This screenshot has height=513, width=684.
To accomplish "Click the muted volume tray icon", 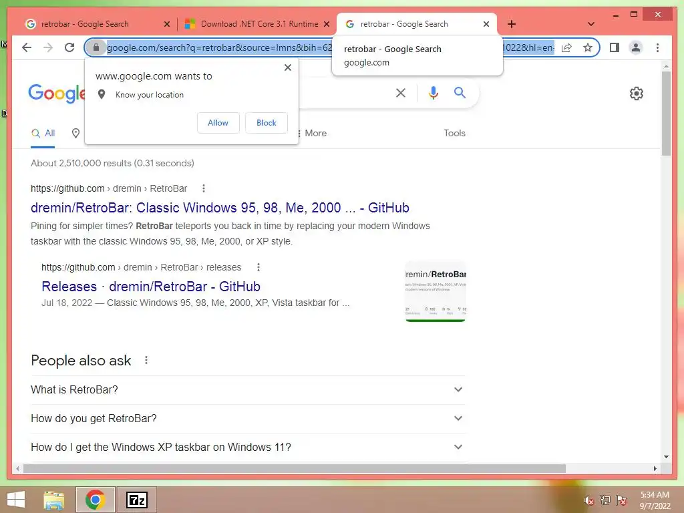I will click(x=589, y=500).
